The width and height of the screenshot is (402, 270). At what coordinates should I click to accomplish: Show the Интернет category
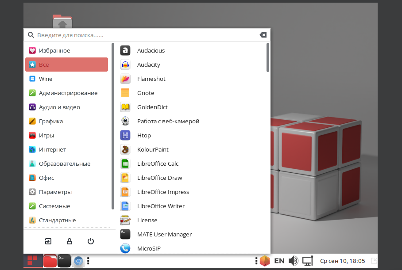(67, 149)
